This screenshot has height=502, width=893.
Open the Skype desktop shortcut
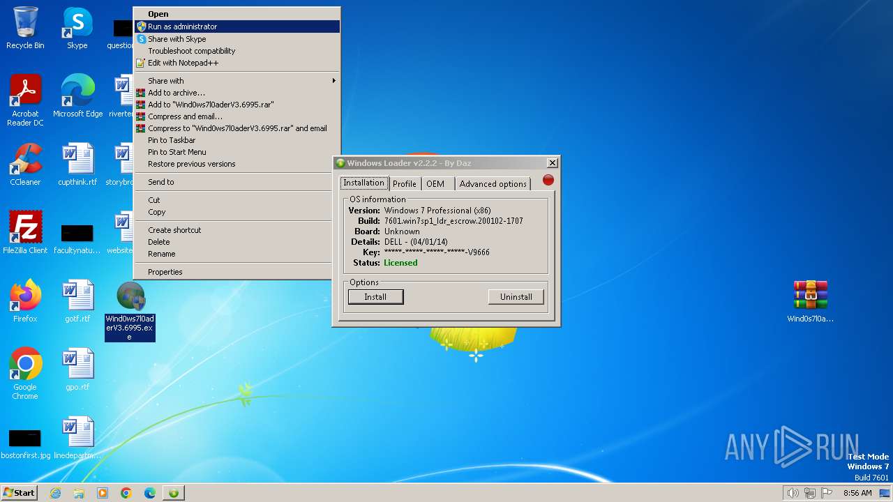[77, 28]
